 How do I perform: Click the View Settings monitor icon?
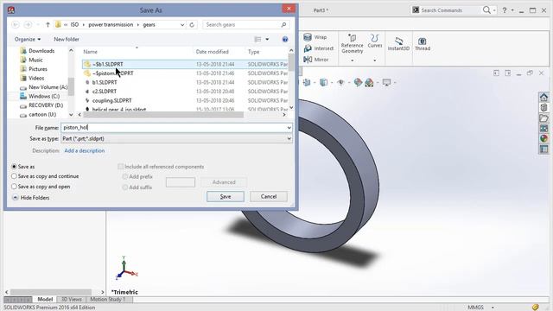pos(386,83)
